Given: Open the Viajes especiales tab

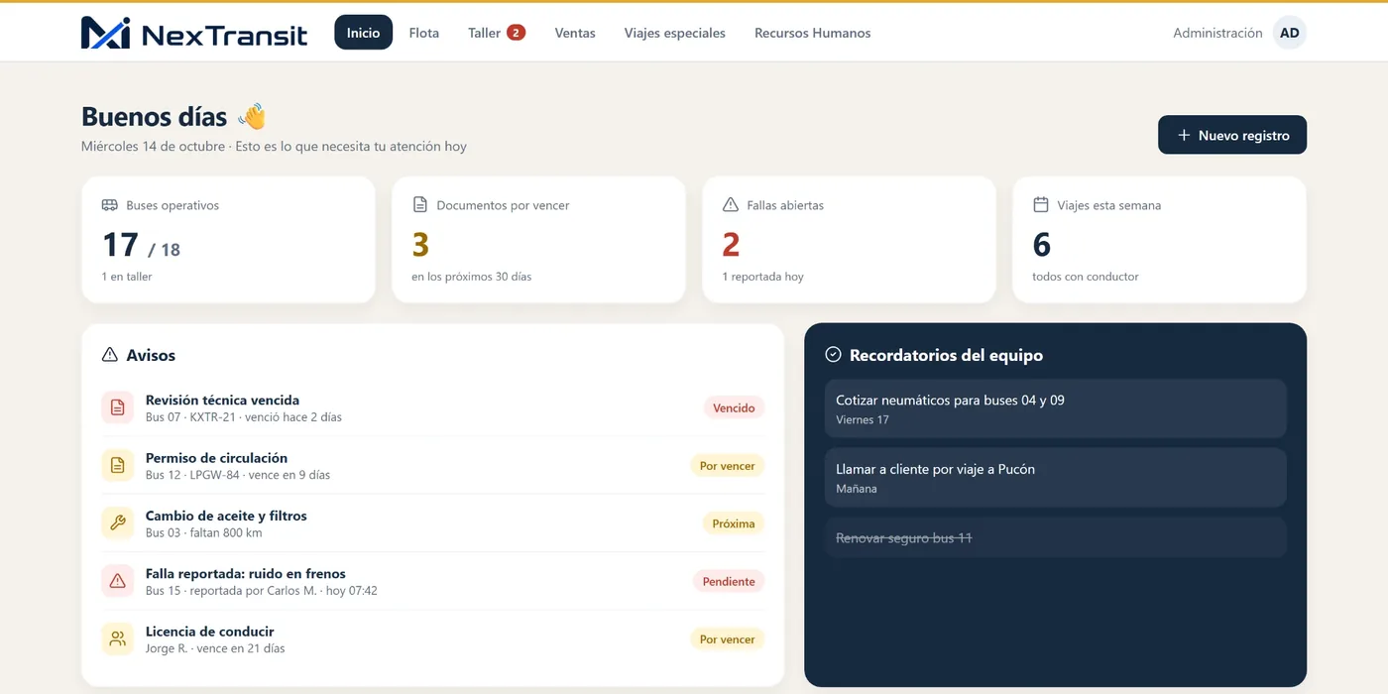Looking at the screenshot, I should click(675, 33).
